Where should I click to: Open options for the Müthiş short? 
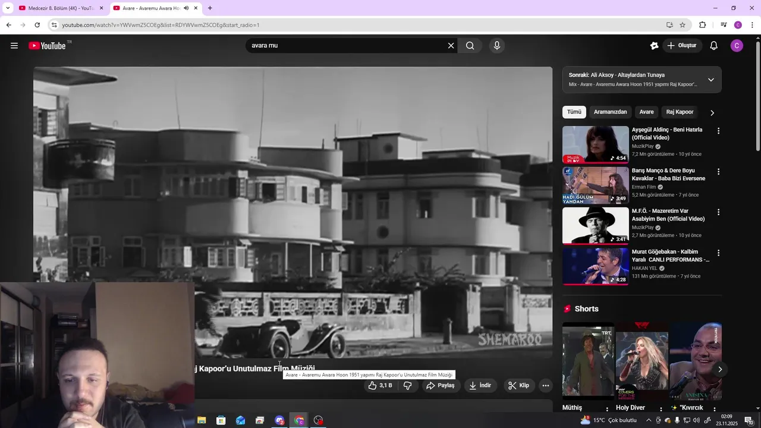pyautogui.click(x=607, y=408)
